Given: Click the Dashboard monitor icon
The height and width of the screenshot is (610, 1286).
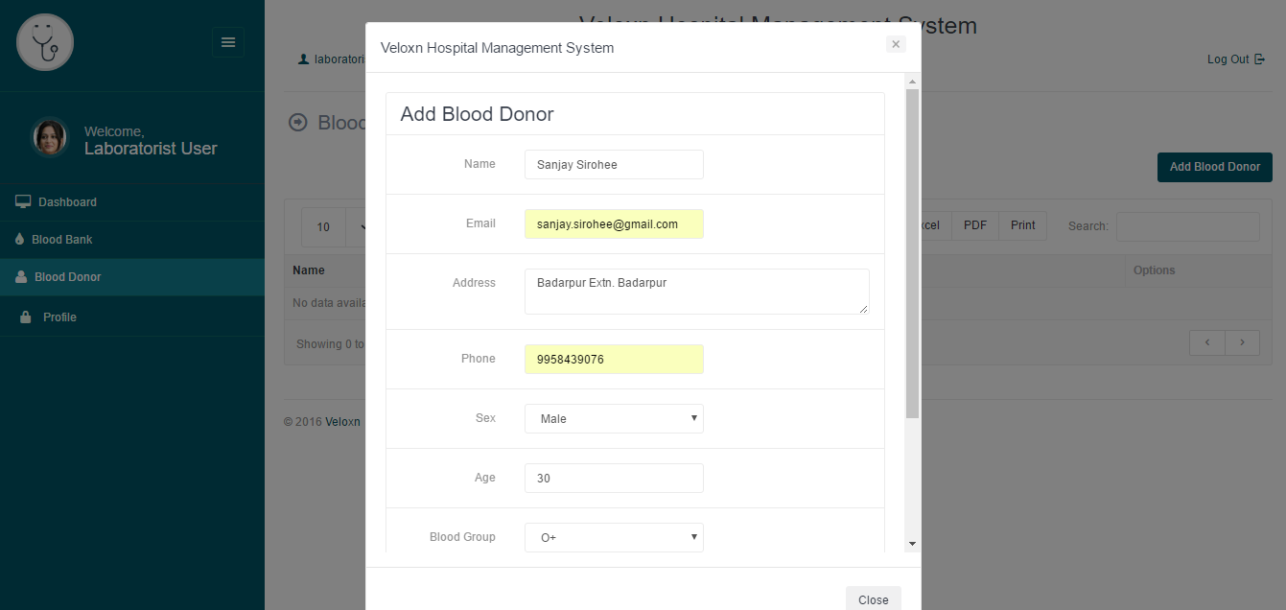Looking at the screenshot, I should pyautogui.click(x=23, y=201).
